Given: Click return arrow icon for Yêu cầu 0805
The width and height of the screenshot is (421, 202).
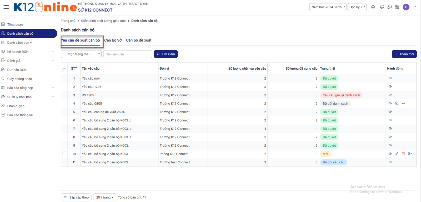Looking at the screenshot, I should tap(403, 103).
